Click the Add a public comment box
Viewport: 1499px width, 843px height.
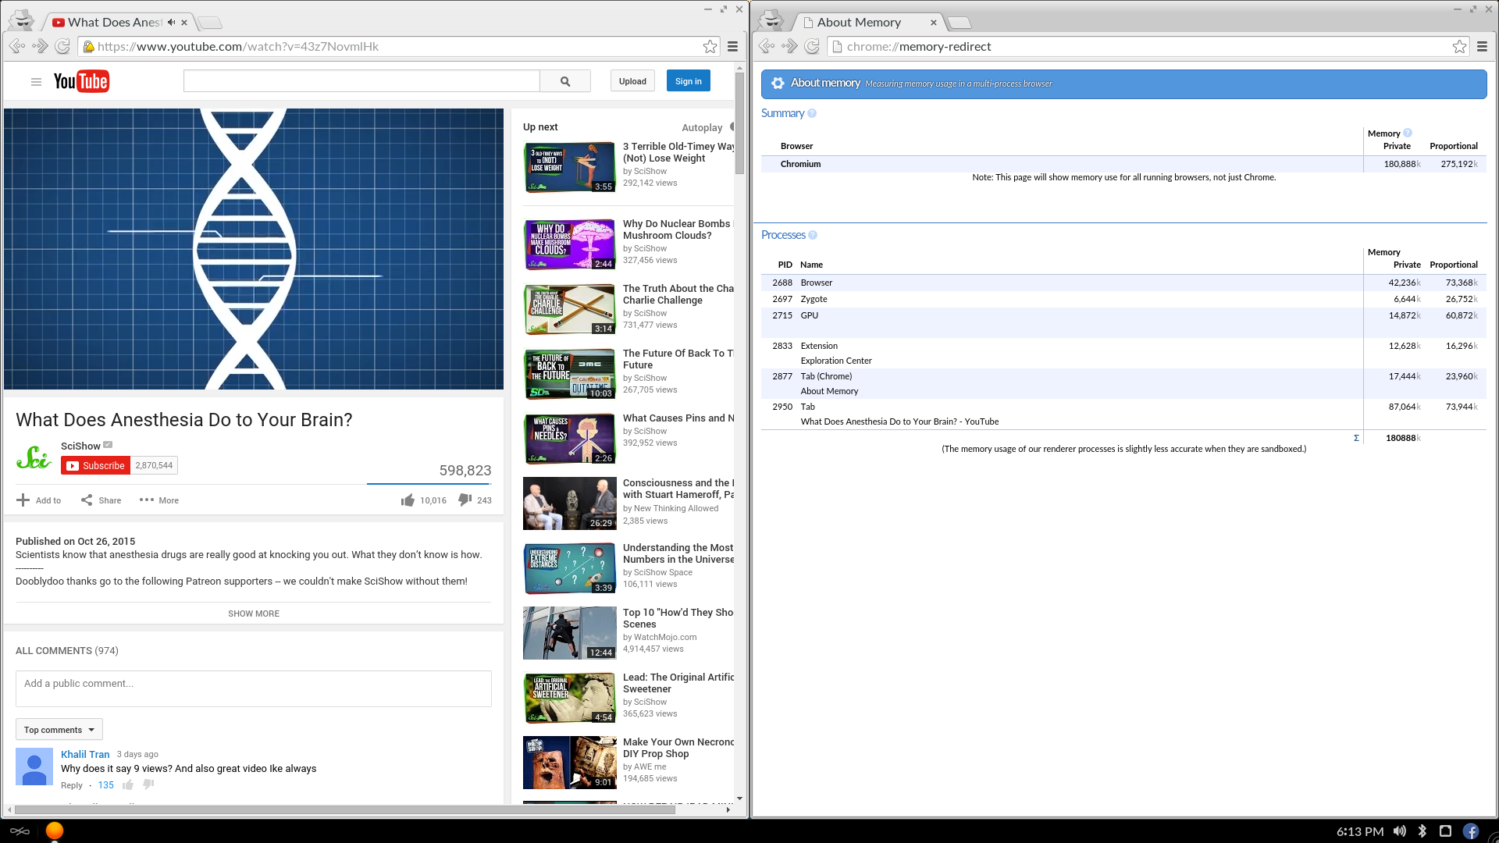pos(254,688)
